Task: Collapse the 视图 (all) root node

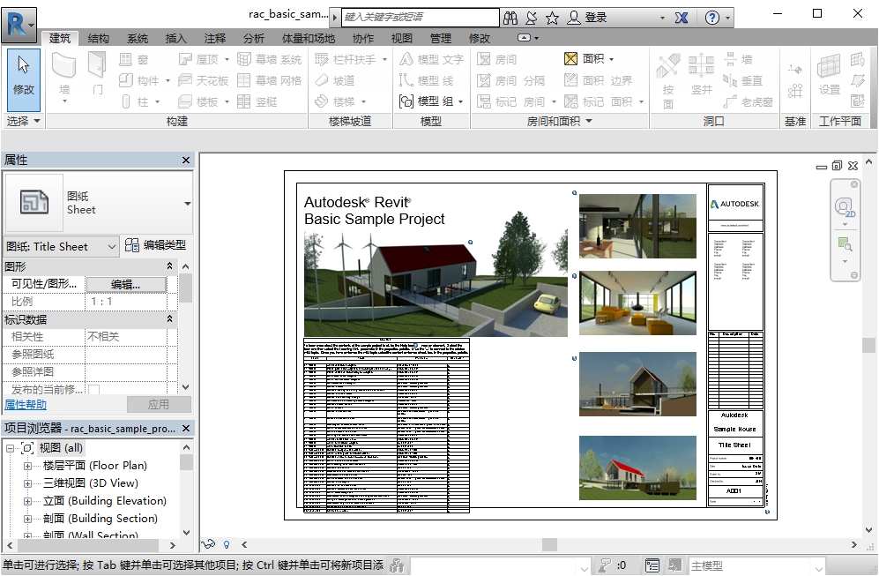Action: (10, 448)
